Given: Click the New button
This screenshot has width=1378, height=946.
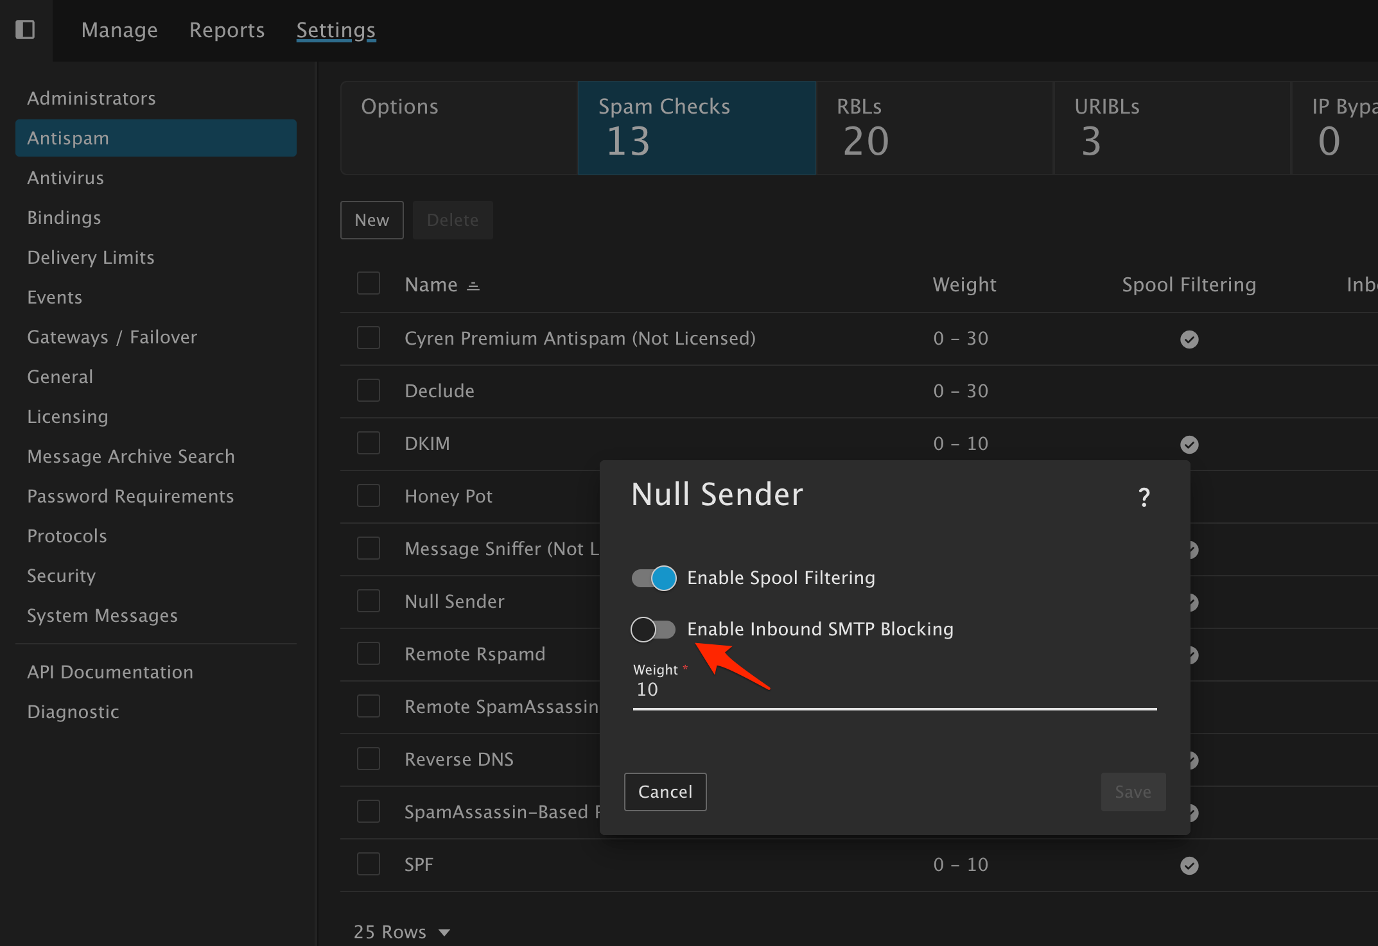Looking at the screenshot, I should (x=372, y=220).
